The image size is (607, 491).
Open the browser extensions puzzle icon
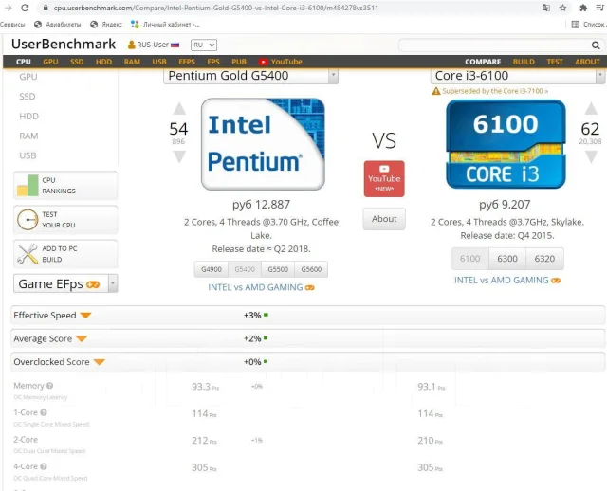[583, 8]
